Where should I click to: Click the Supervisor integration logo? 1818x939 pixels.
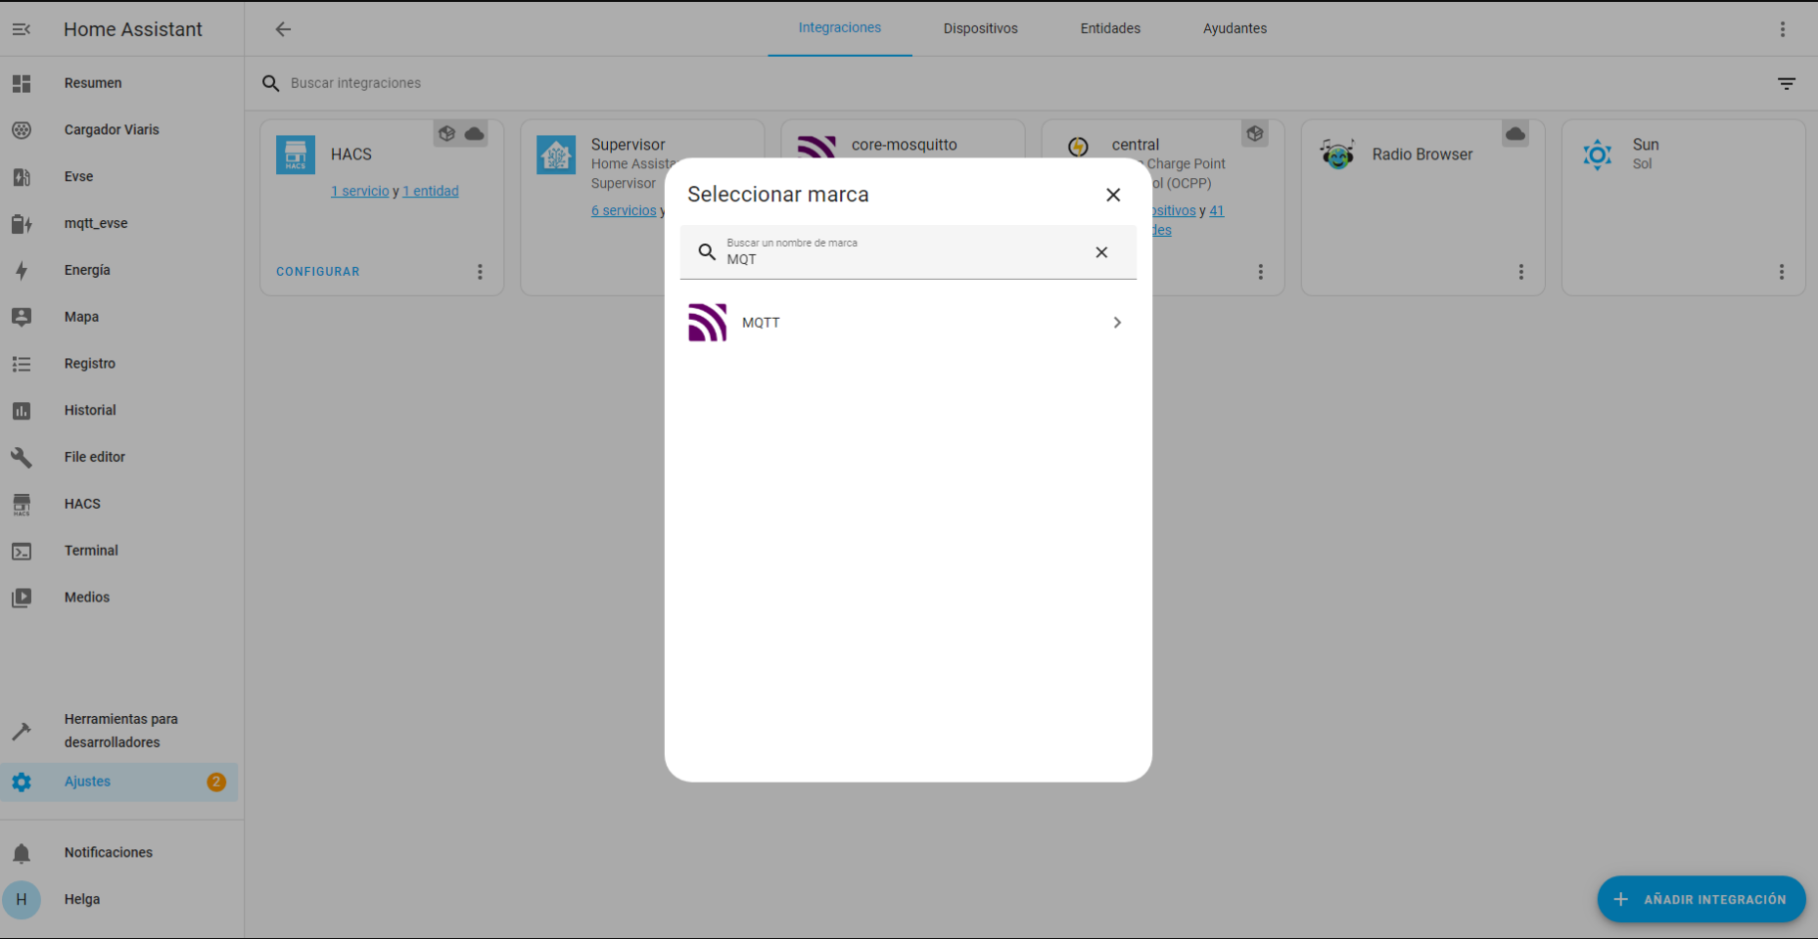pos(556,155)
